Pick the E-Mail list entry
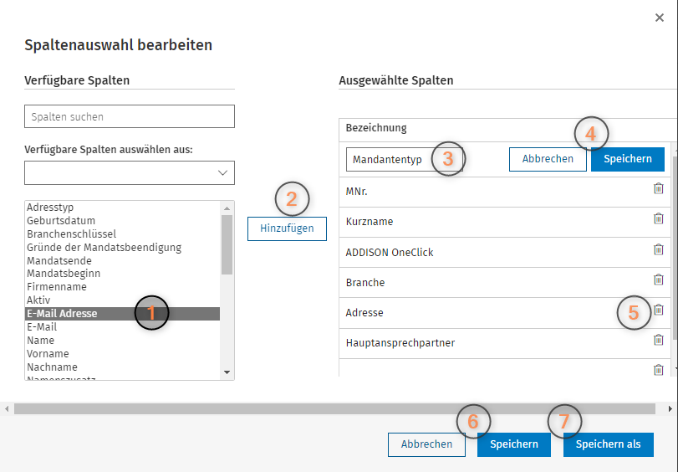Image resolution: width=678 pixels, height=472 pixels. click(x=122, y=327)
